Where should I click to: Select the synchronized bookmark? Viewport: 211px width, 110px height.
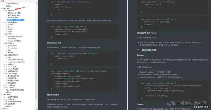pyautogui.click(x=12, y=46)
